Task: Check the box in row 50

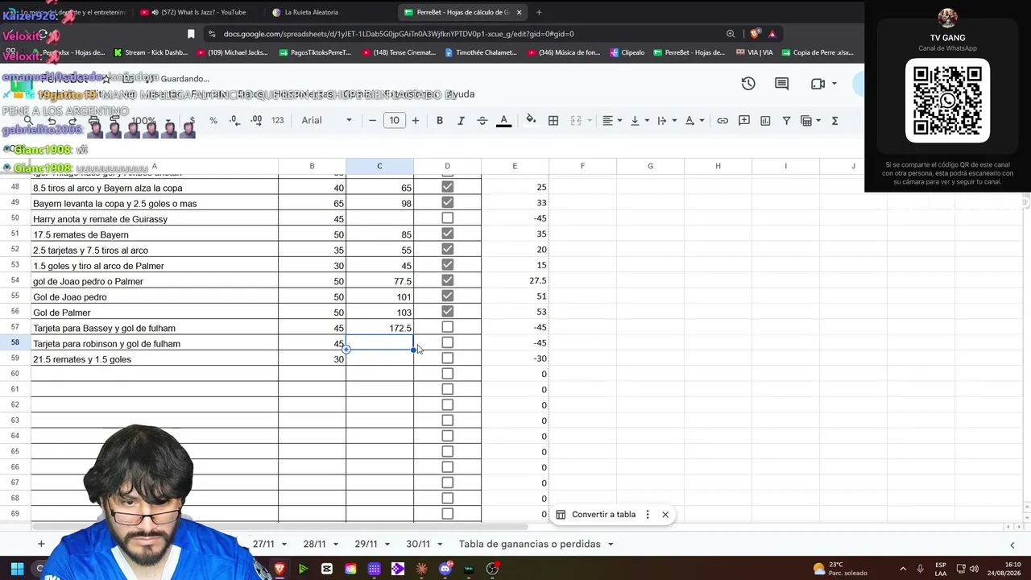Action: [x=448, y=218]
